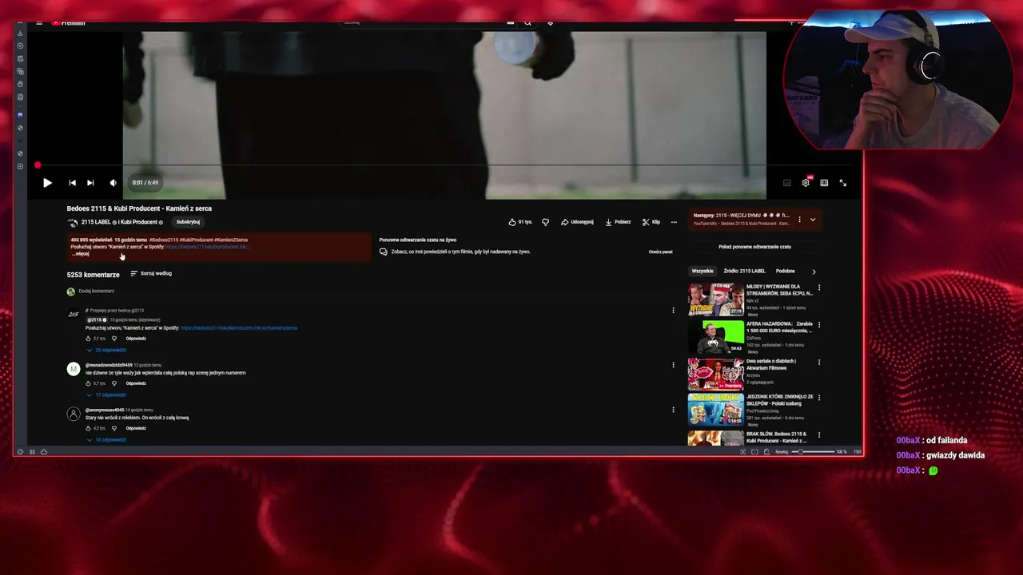Click the Udostępnij share button

click(577, 222)
